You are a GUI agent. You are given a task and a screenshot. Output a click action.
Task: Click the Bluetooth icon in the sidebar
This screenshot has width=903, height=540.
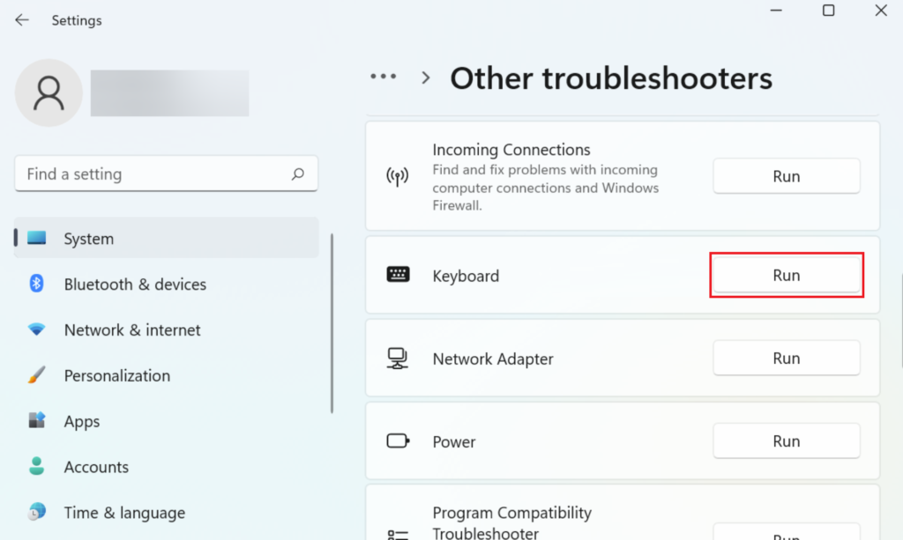[x=38, y=284]
